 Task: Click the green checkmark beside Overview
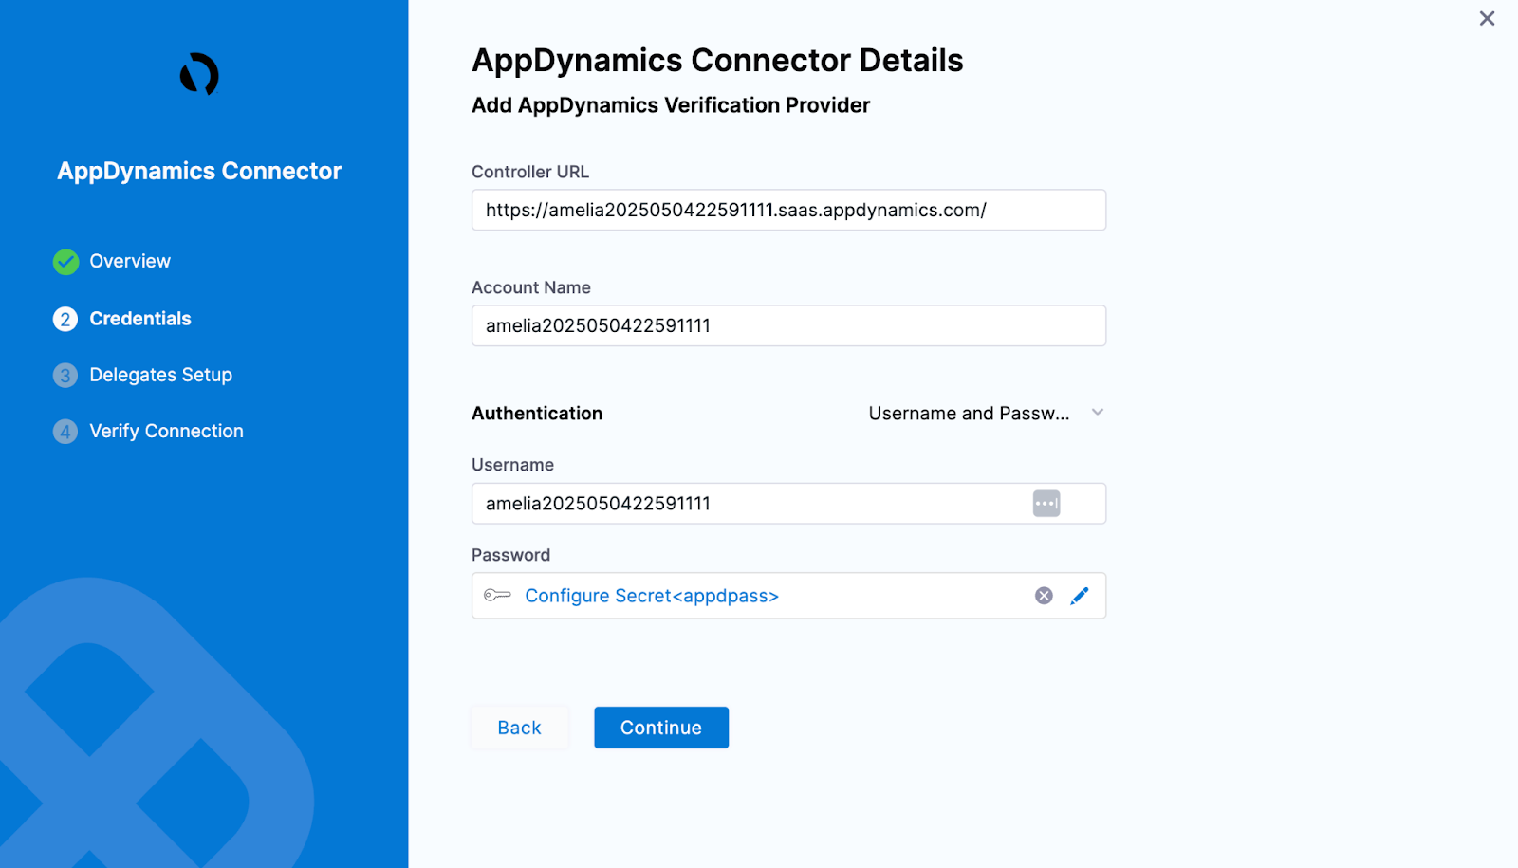(65, 262)
